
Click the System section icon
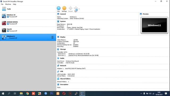pos(58,21)
